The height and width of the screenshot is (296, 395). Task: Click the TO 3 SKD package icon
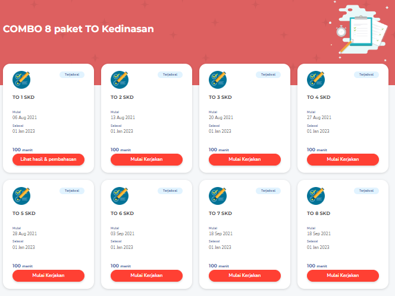pos(218,79)
